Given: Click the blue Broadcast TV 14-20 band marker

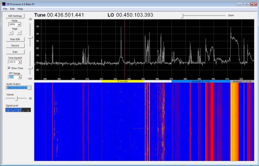Looking at the screenshot, I should coord(201,82).
